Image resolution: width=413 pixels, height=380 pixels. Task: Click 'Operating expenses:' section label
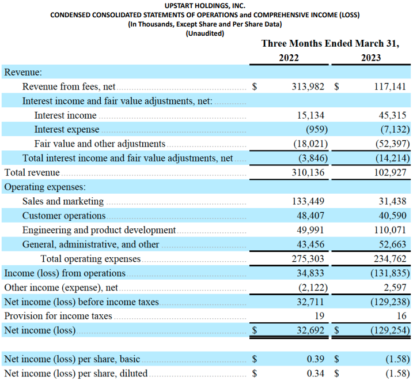[45, 187]
